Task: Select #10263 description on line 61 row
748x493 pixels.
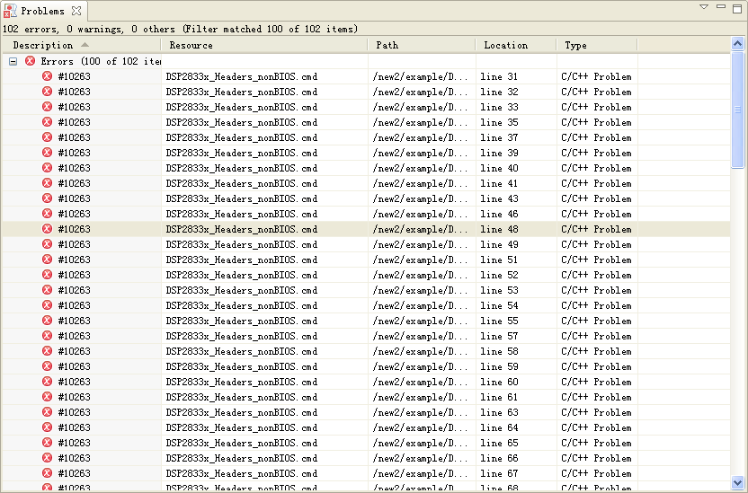Action: pyautogui.click(x=74, y=397)
